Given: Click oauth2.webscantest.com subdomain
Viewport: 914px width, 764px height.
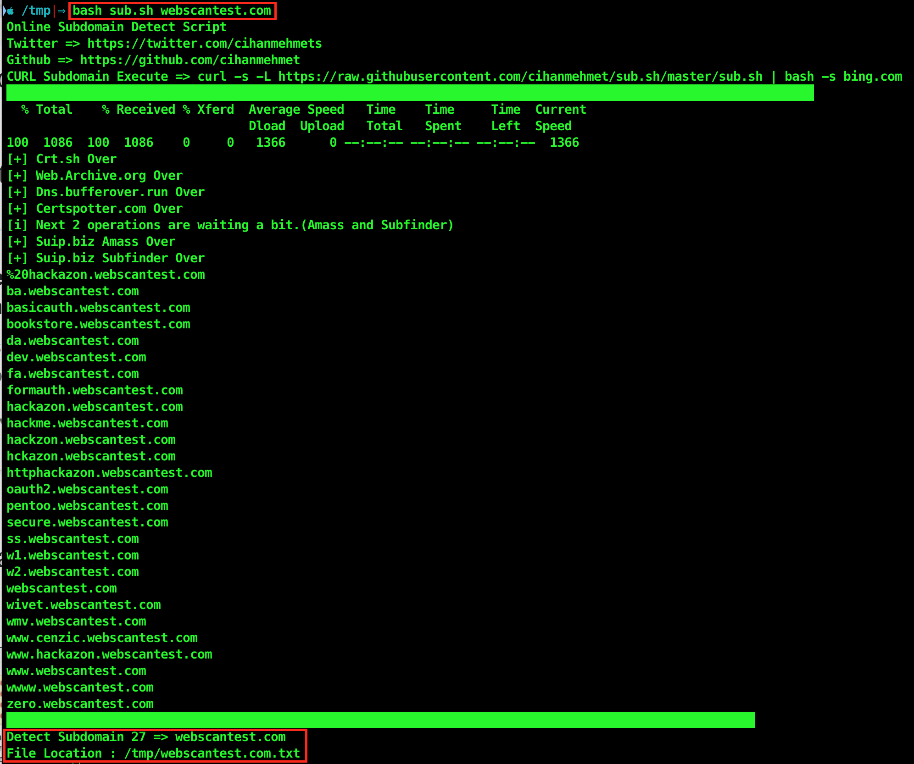Looking at the screenshot, I should click(87, 489).
